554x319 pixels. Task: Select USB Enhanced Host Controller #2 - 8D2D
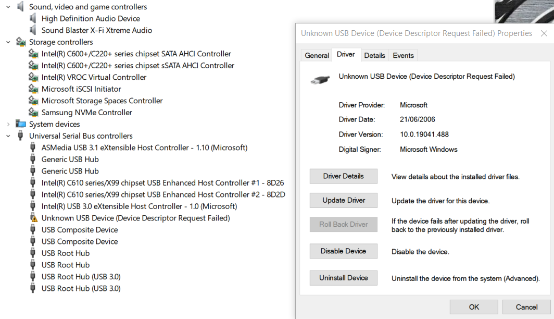(163, 194)
